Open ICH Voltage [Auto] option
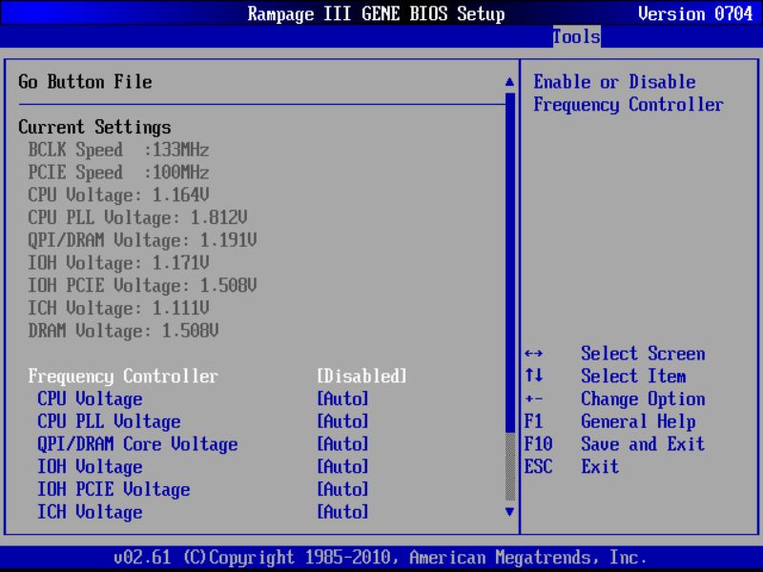Screen dimensions: 763x572 [x=342, y=512]
